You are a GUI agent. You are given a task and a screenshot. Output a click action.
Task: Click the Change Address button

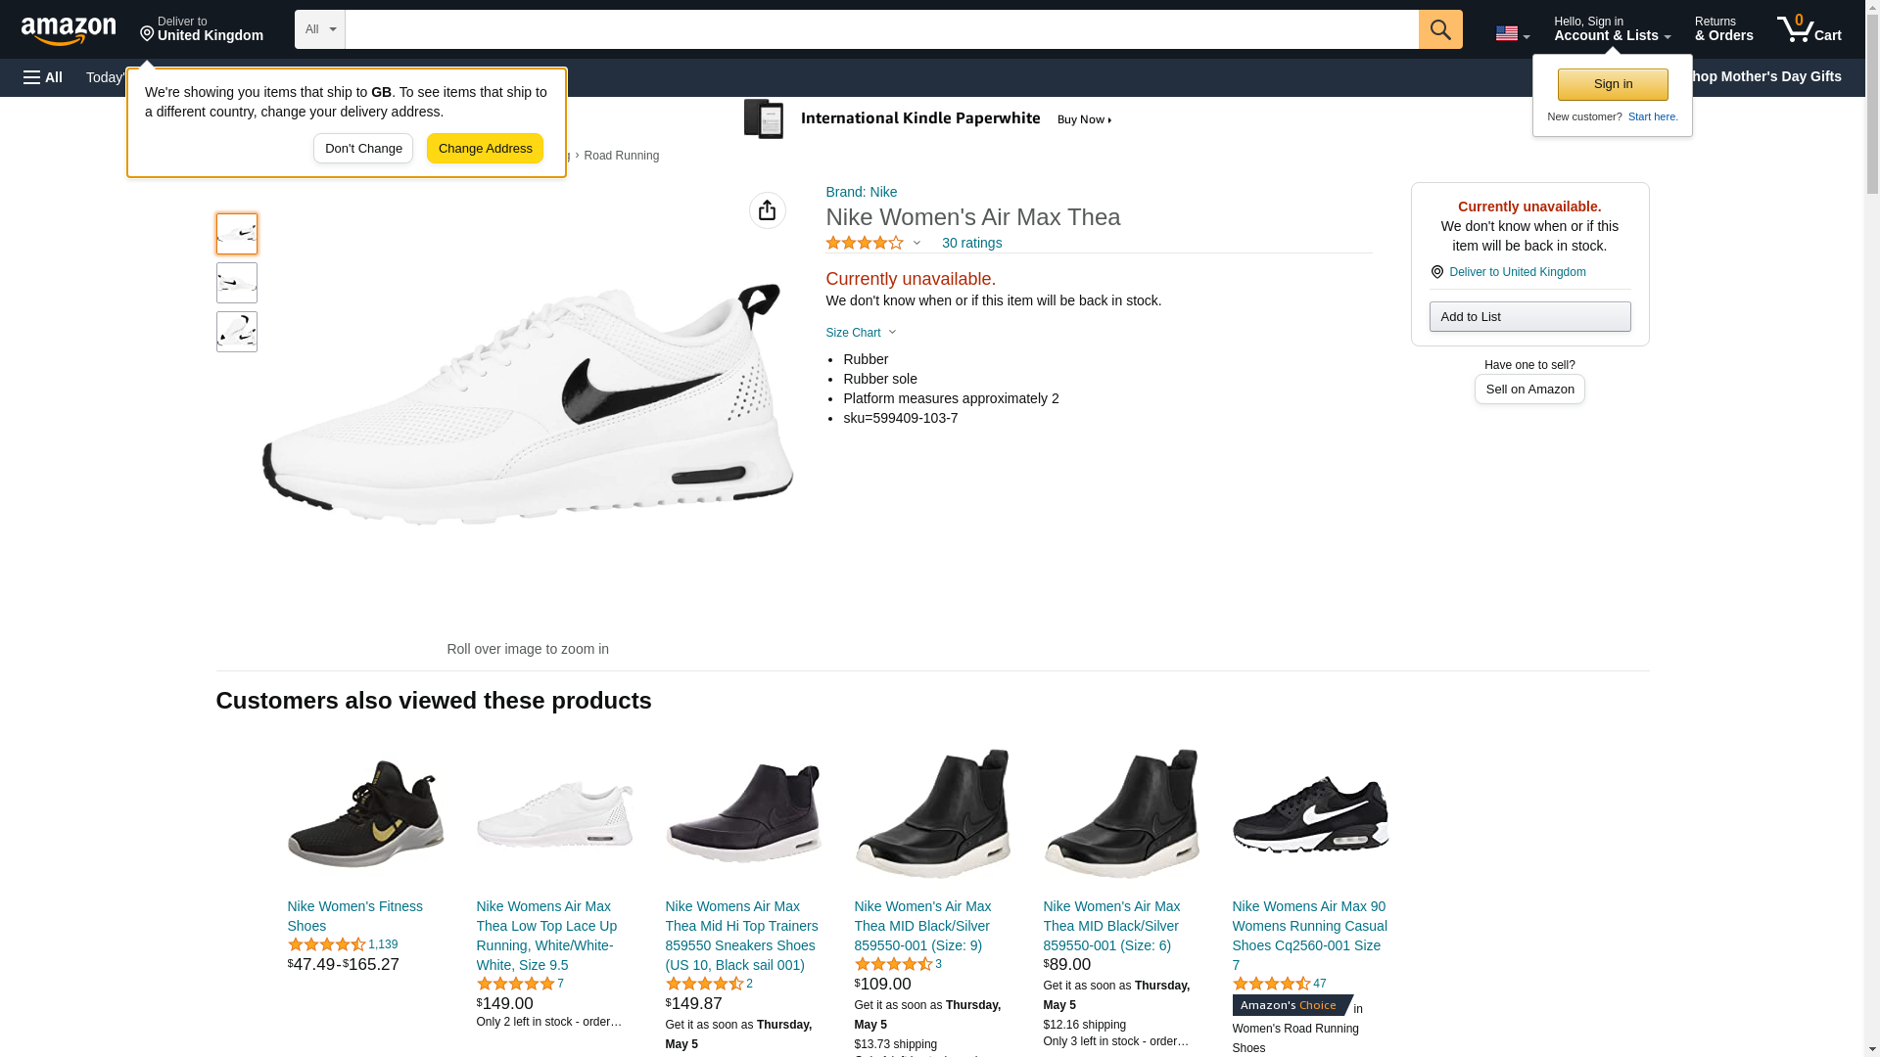click(x=485, y=149)
